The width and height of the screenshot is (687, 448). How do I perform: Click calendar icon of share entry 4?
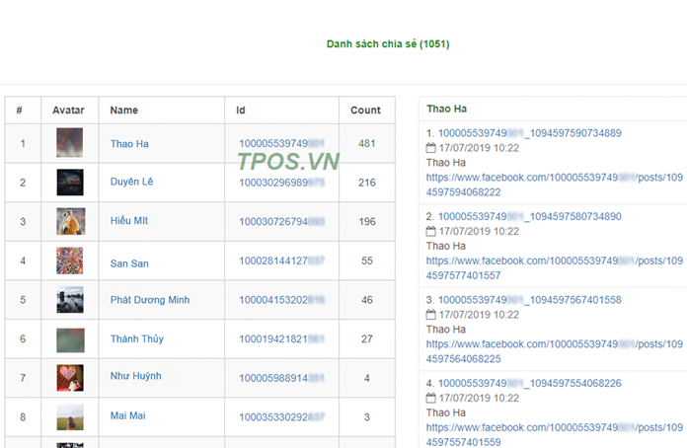(x=430, y=398)
